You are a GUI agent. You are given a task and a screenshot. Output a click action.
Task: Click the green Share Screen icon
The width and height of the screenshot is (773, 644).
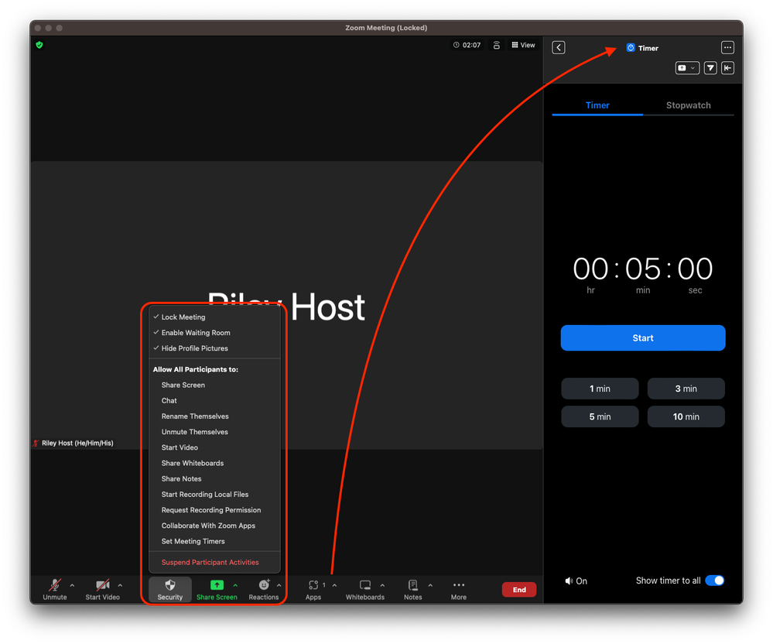(217, 586)
